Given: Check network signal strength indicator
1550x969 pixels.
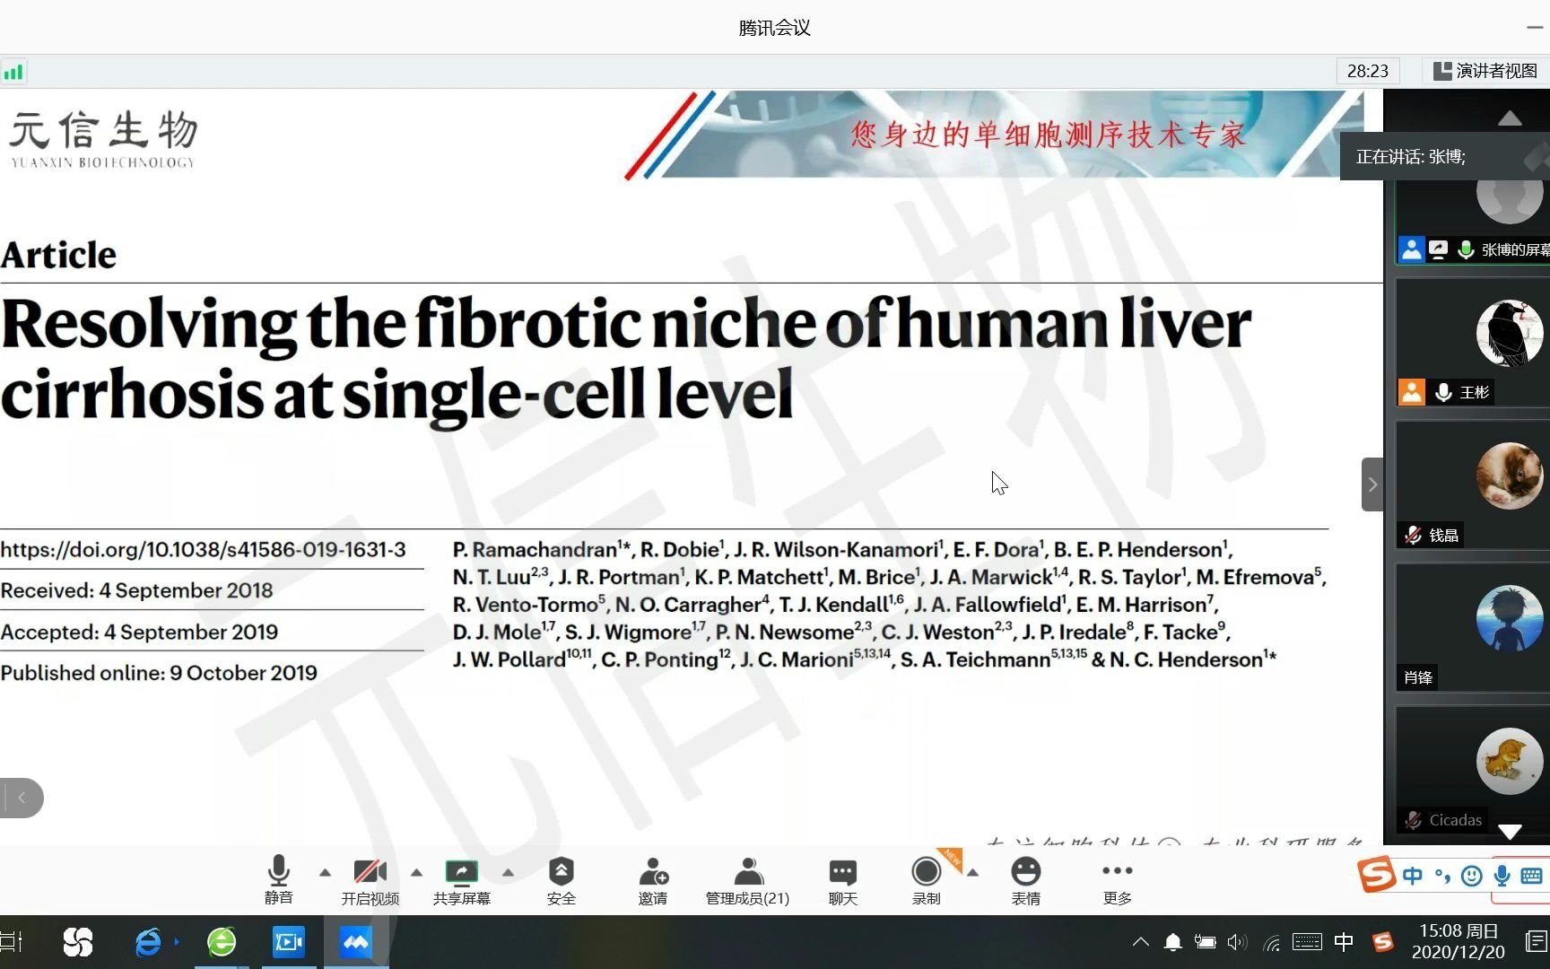Looking at the screenshot, I should [x=13, y=72].
